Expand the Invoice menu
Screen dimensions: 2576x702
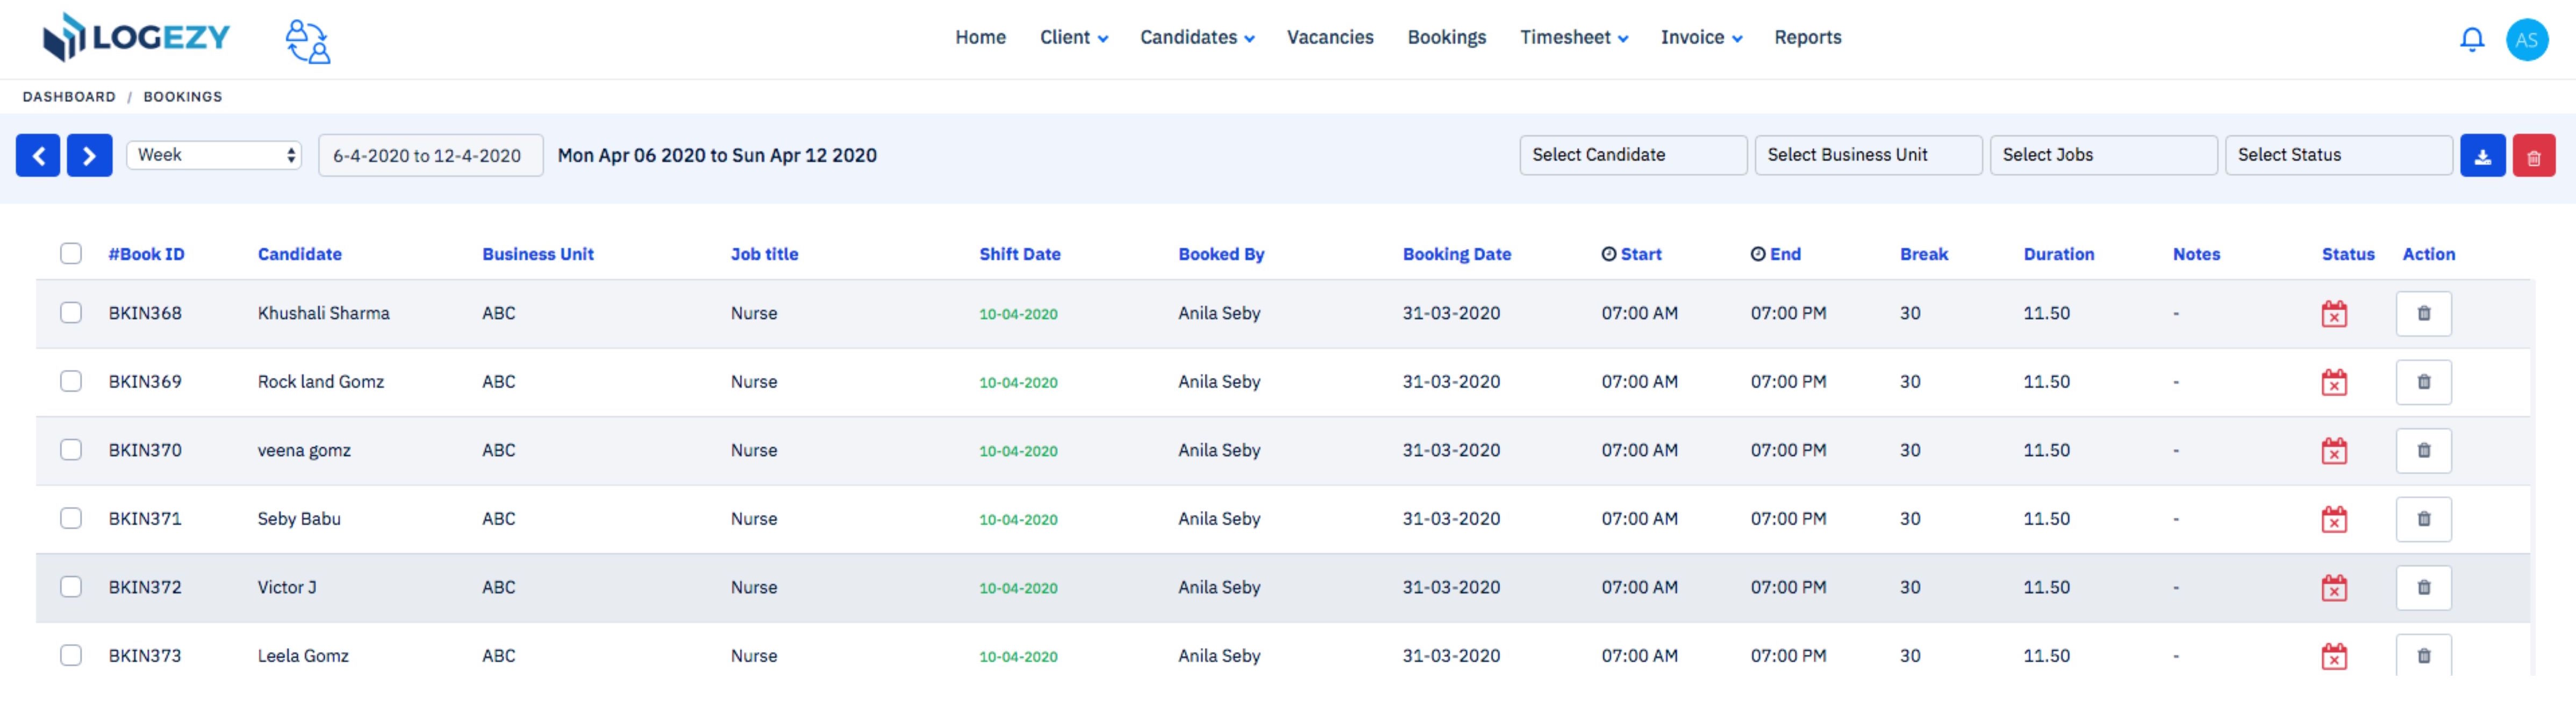pyautogui.click(x=1701, y=38)
